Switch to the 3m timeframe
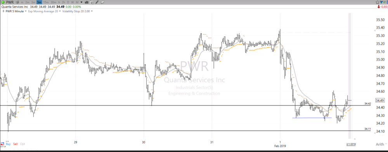Viewport: 388px width, 152px height. pos(33,2)
